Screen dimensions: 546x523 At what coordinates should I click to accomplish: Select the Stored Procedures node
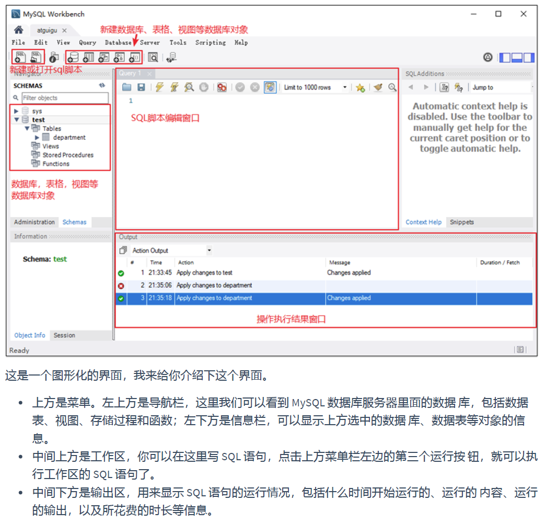point(68,155)
